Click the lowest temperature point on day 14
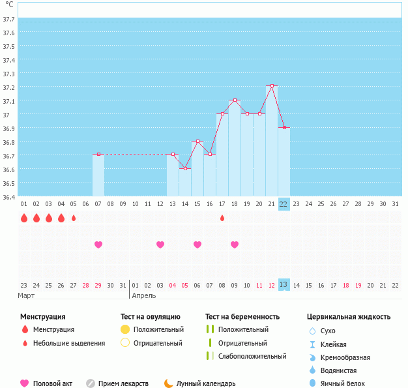 click(185, 169)
